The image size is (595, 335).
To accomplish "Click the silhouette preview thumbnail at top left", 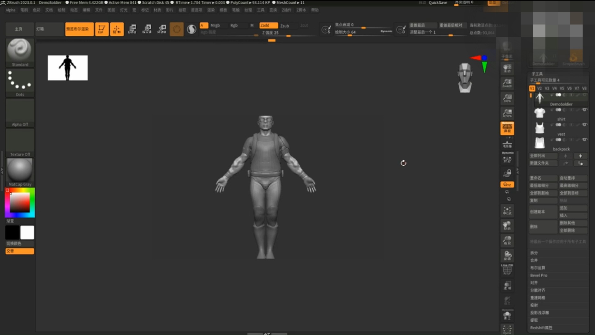I will click(x=68, y=68).
